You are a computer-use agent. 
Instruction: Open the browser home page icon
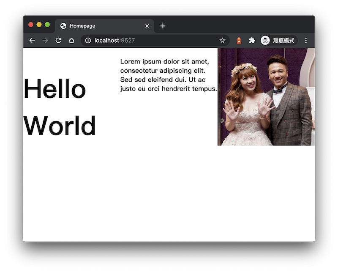[71, 40]
